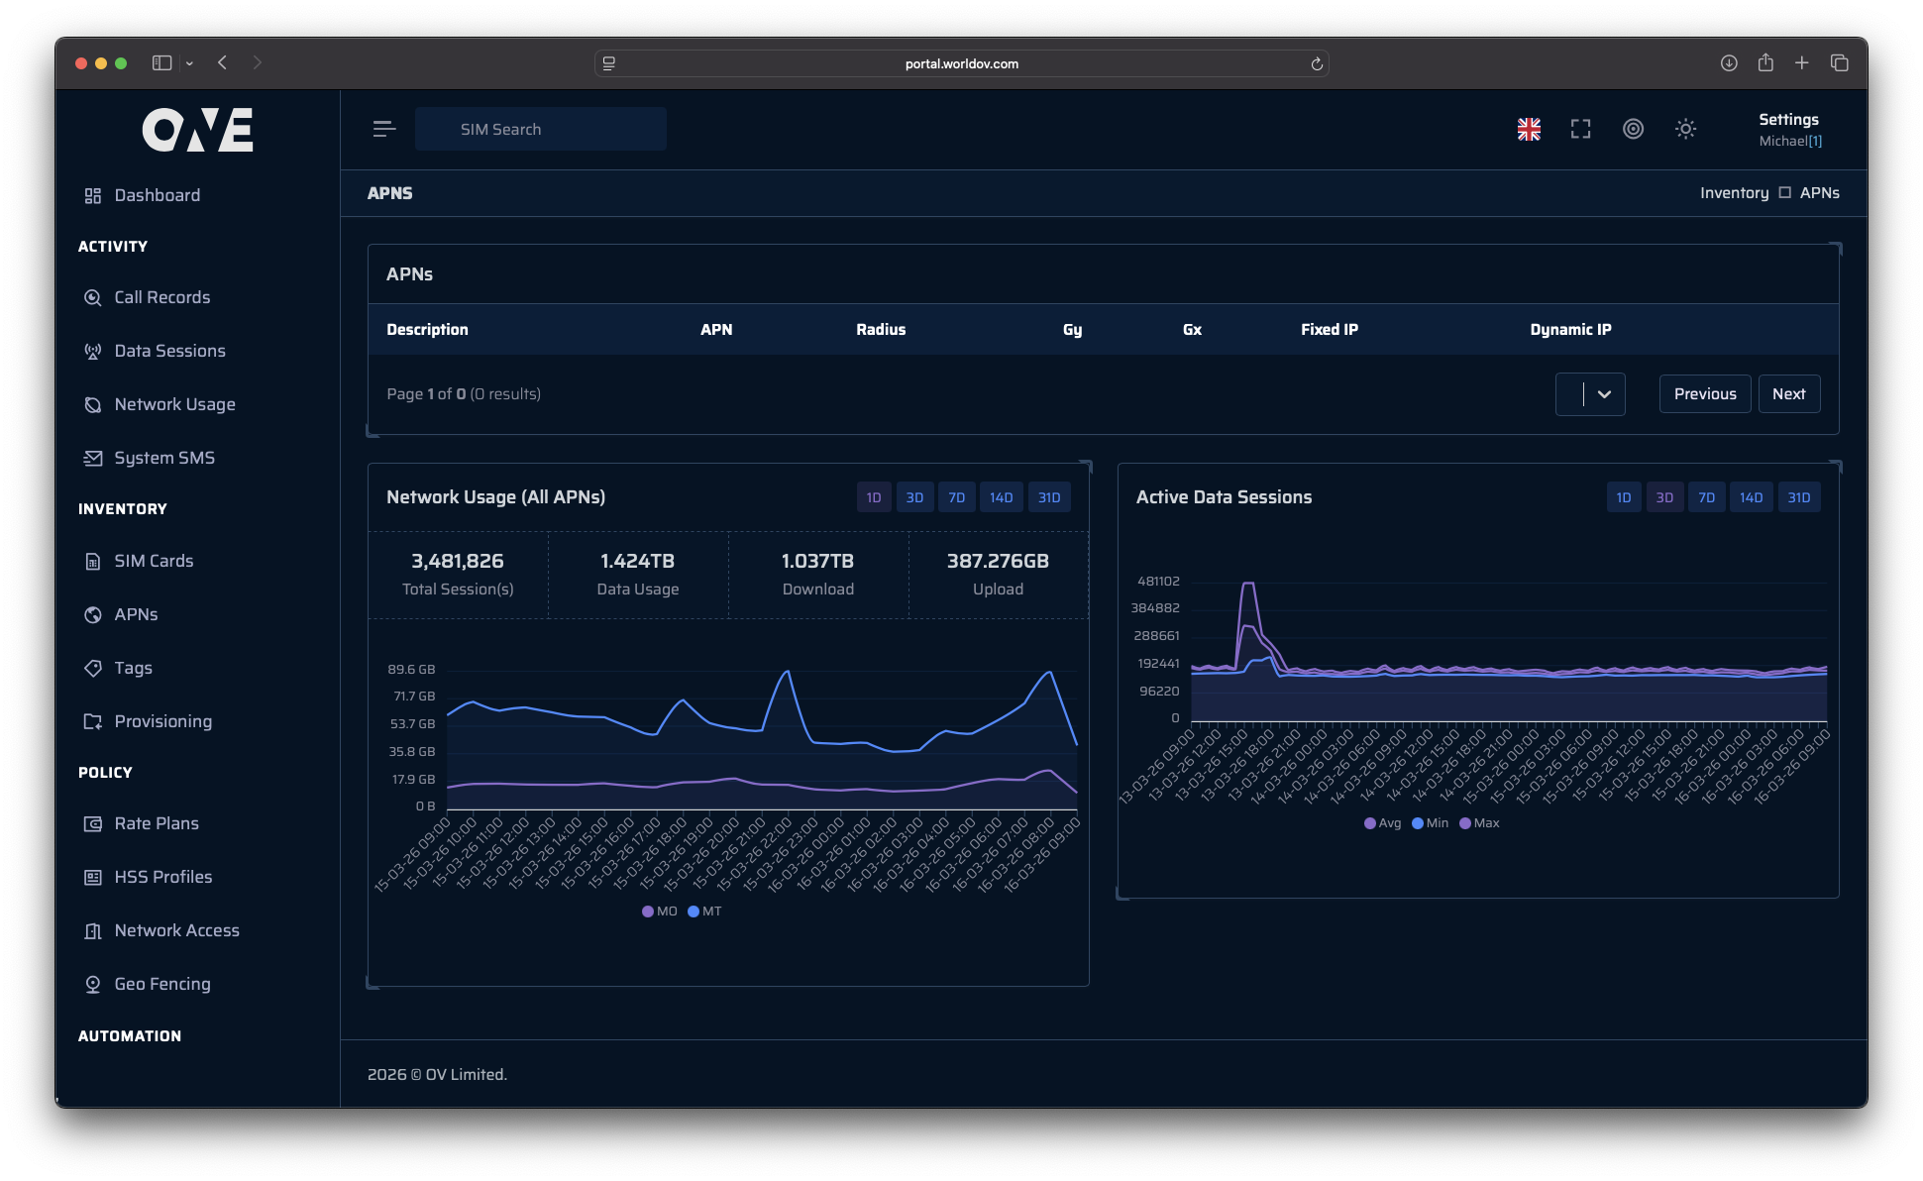Toggle MO series in usage legend
This screenshot has height=1181, width=1923.
[660, 912]
